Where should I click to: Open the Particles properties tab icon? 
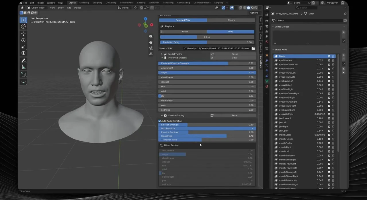click(267, 66)
